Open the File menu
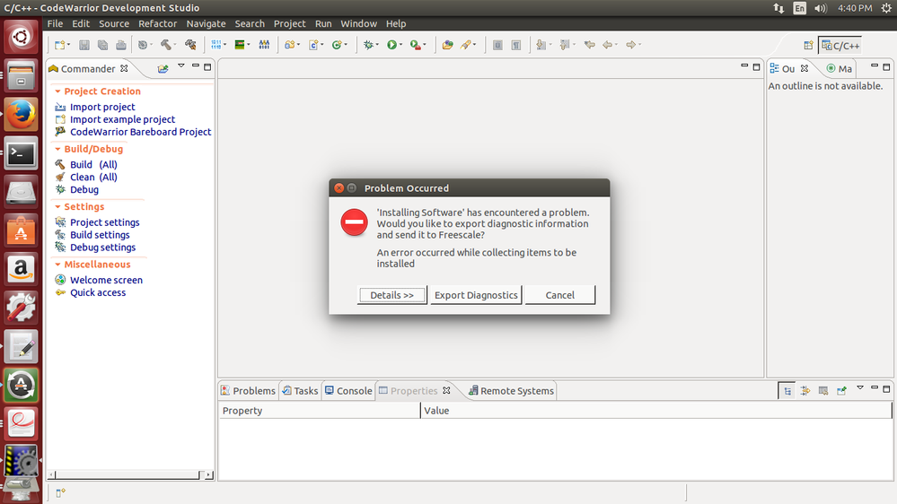 pos(55,23)
